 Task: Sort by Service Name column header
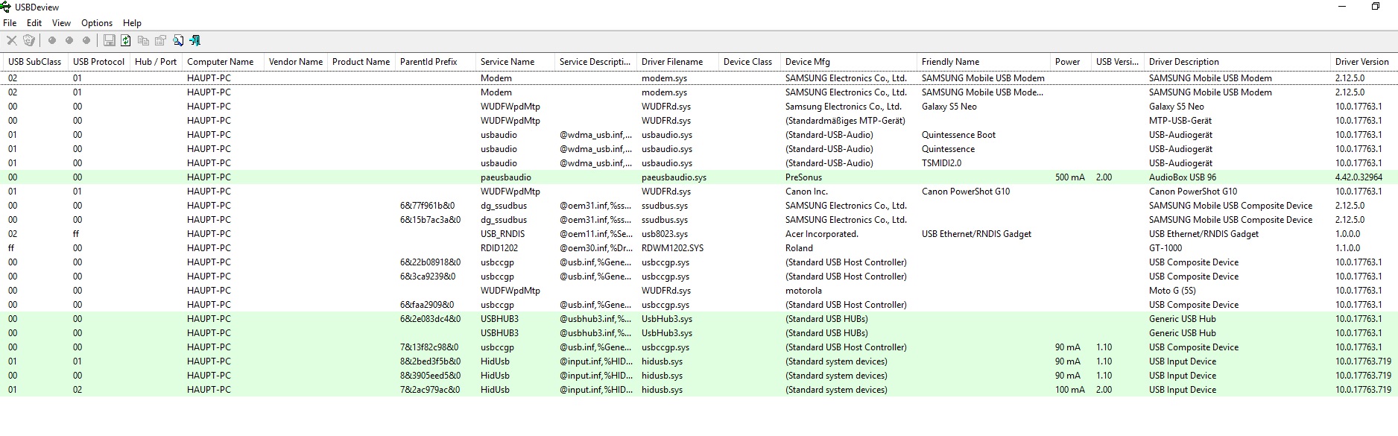point(507,62)
